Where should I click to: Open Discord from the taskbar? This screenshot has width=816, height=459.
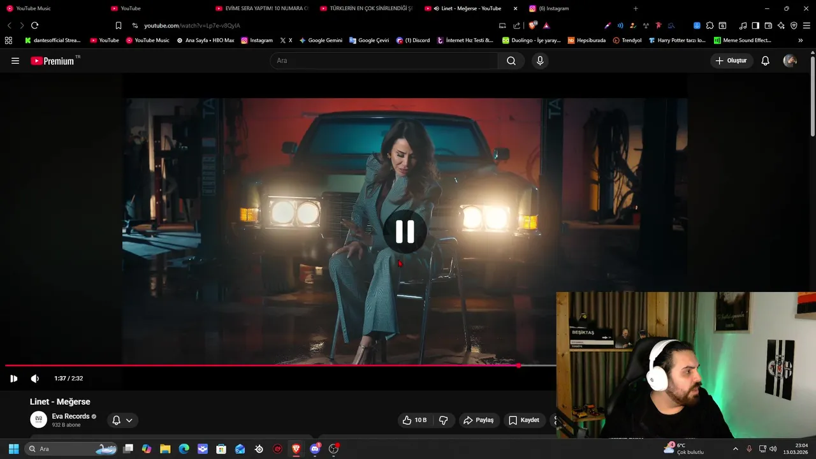pyautogui.click(x=315, y=449)
